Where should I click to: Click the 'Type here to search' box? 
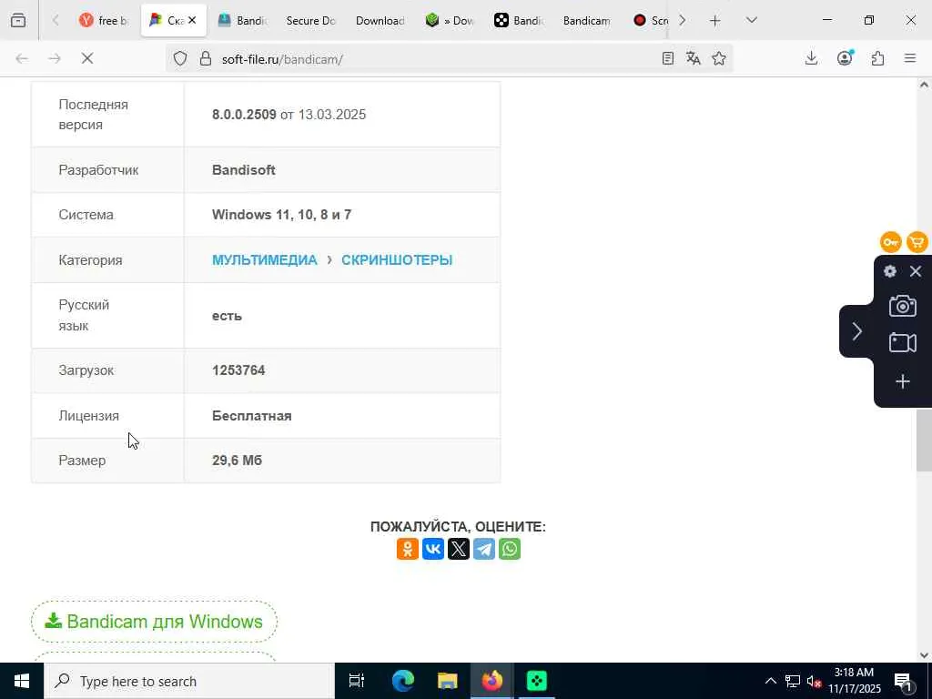point(189,681)
